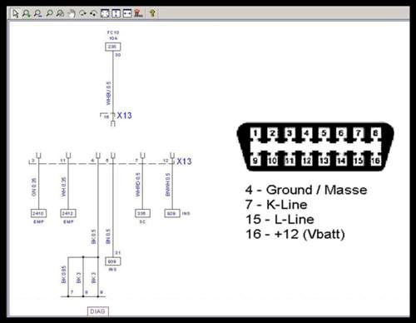The image size is (416, 323).
Task: Click pin 16 on OBD connector diagram
Action: (x=376, y=161)
